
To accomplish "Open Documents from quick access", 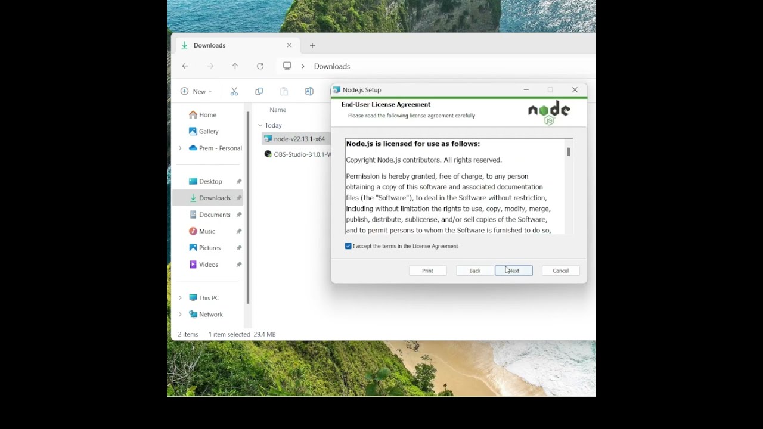I will 215,214.
